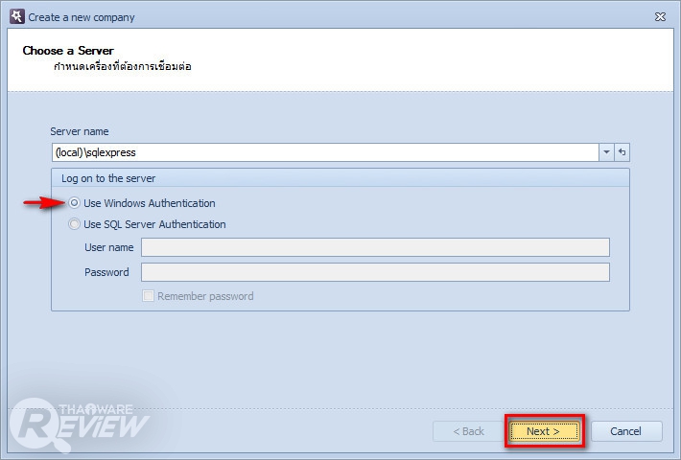Click the < Back button
Image resolution: width=681 pixels, height=460 pixels.
coord(468,431)
